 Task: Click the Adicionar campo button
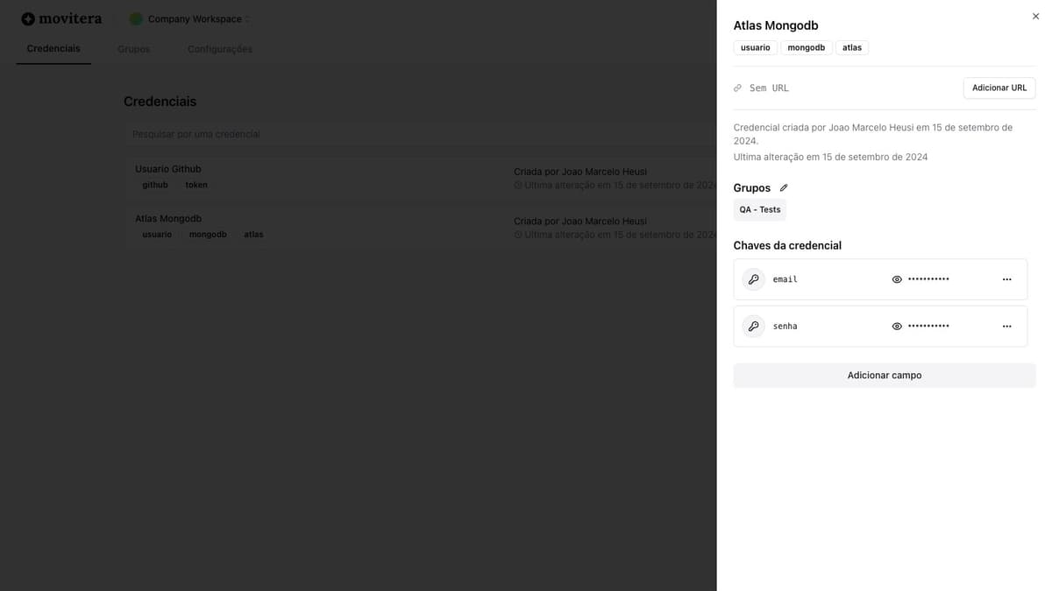885,375
